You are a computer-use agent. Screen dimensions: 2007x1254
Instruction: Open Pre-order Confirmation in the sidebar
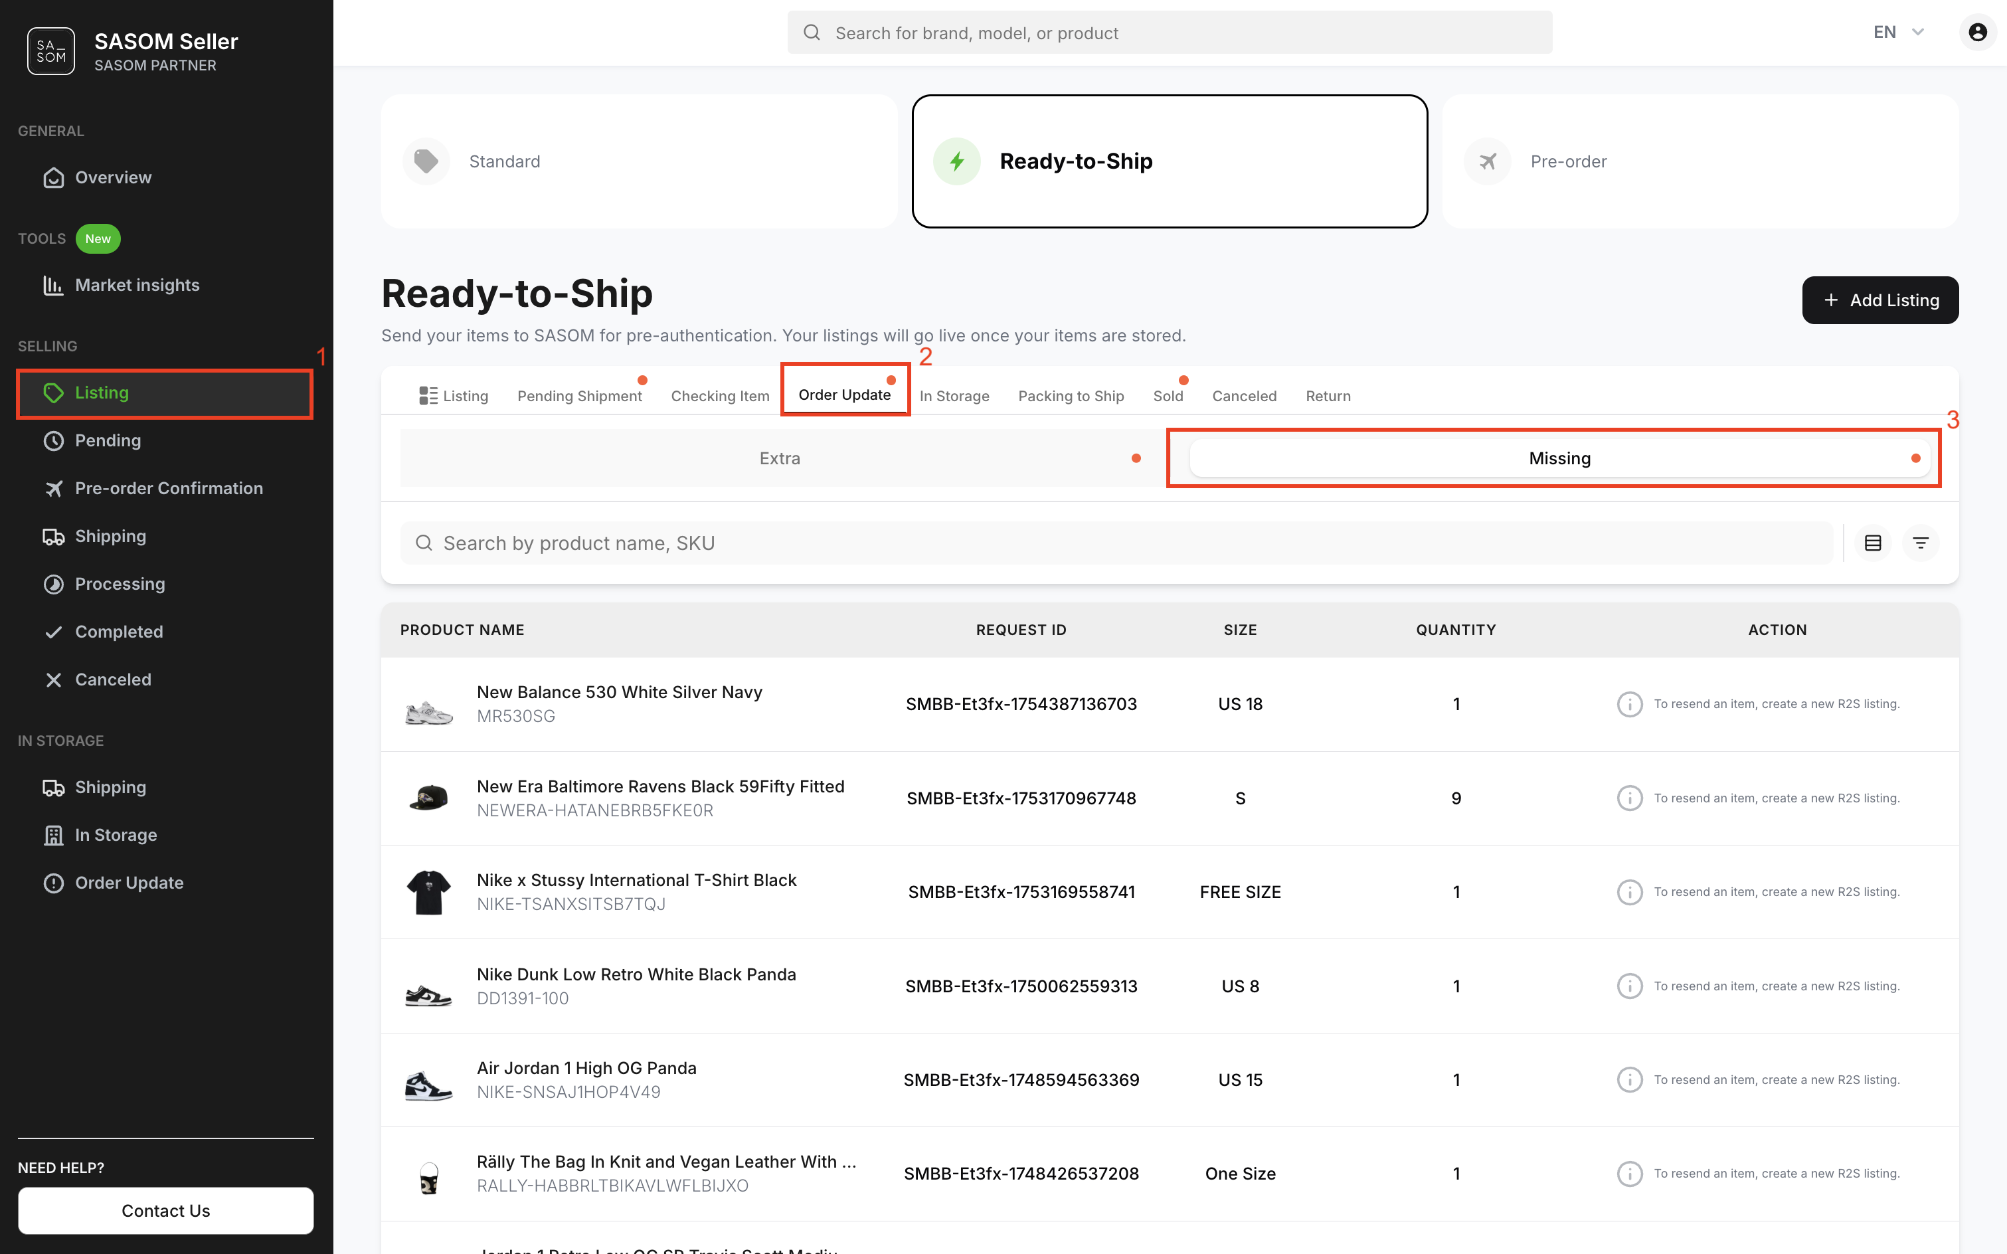[168, 488]
